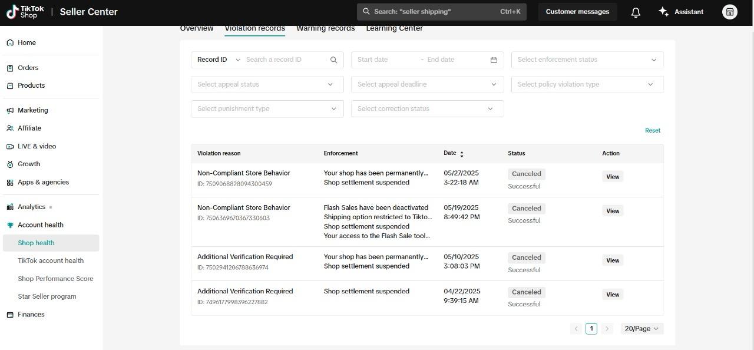Click the notification bell icon

tap(636, 12)
